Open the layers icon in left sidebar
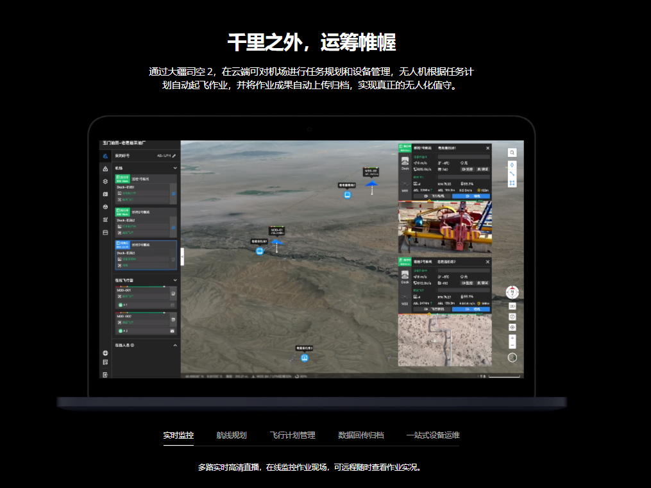 tap(105, 181)
